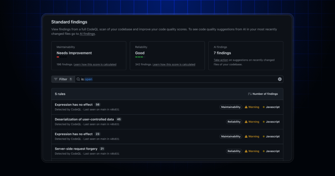Sort by Number of findings
Screen dimensions: 335x176
coord(263,94)
